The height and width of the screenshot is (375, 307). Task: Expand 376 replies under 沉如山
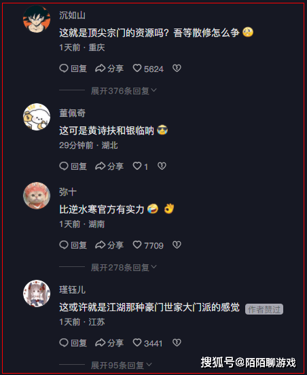tap(124, 90)
